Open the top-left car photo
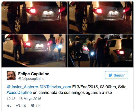 click(x=34, y=18)
